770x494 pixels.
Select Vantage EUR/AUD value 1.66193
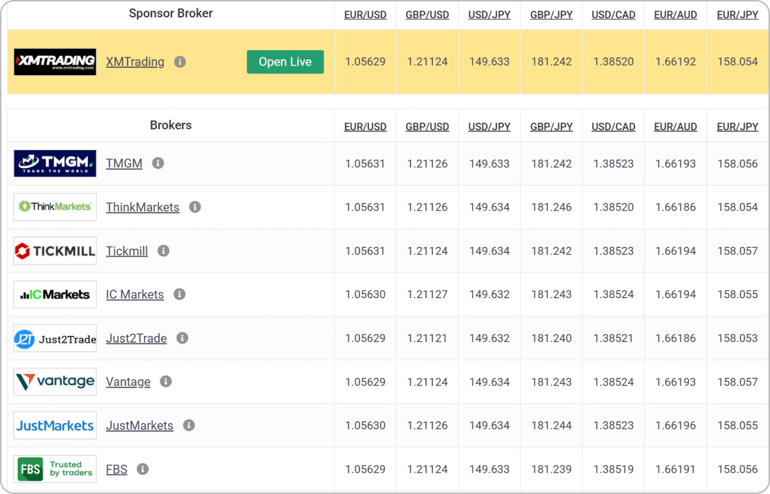pos(676,382)
